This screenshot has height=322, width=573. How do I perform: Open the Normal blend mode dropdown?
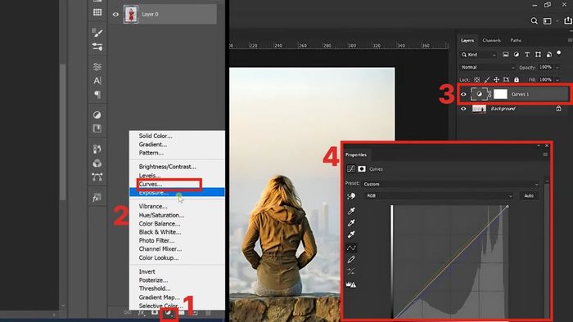[487, 68]
